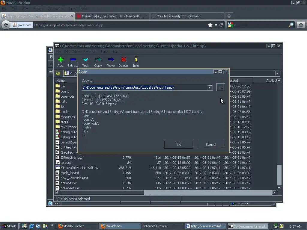Click the reload icon in Firefox address bar

[221, 25]
